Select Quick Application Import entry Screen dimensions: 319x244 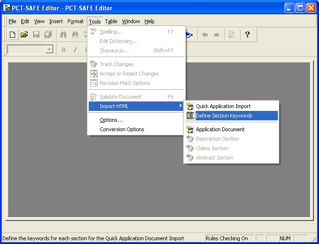[232, 106]
